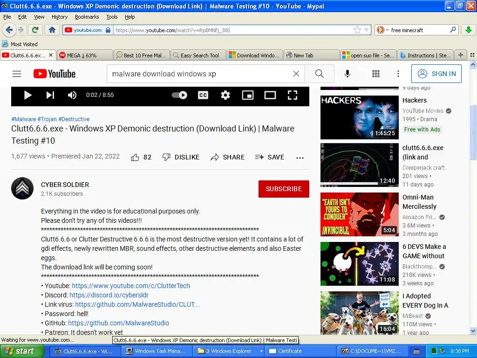Open the Hackers movie thumbnail
477x358 pixels.
coord(359,117)
